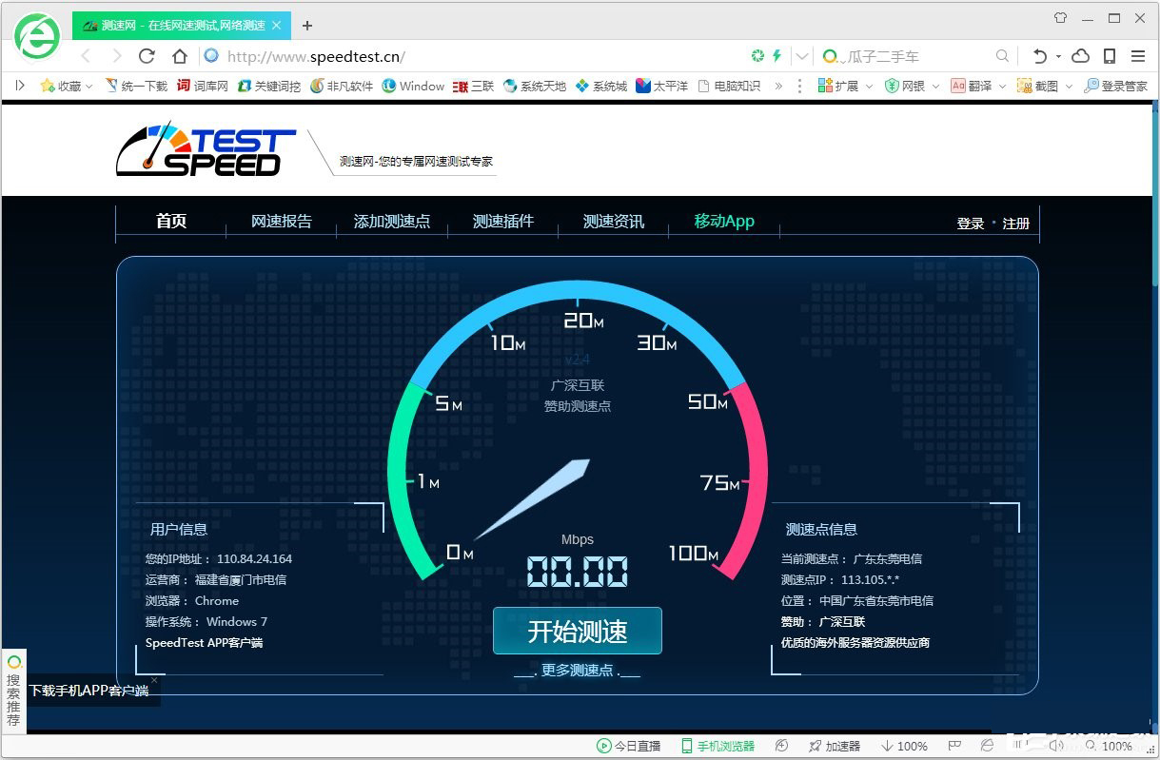Open the 收藏 favorites dropdown
This screenshot has height=760, width=1160.
(67, 86)
